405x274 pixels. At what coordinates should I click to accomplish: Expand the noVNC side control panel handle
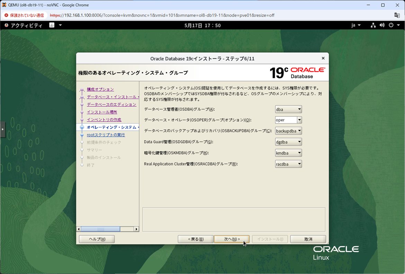(x=2, y=129)
